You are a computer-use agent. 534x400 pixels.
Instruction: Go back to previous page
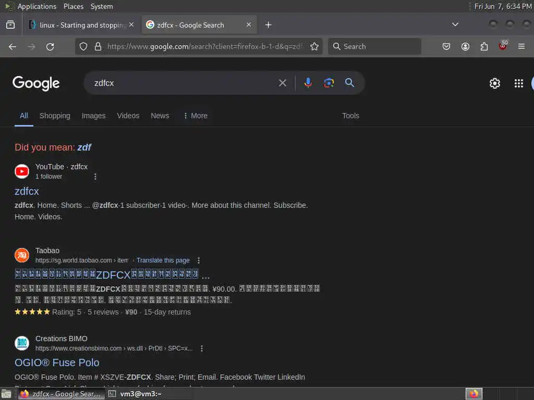[x=13, y=46]
